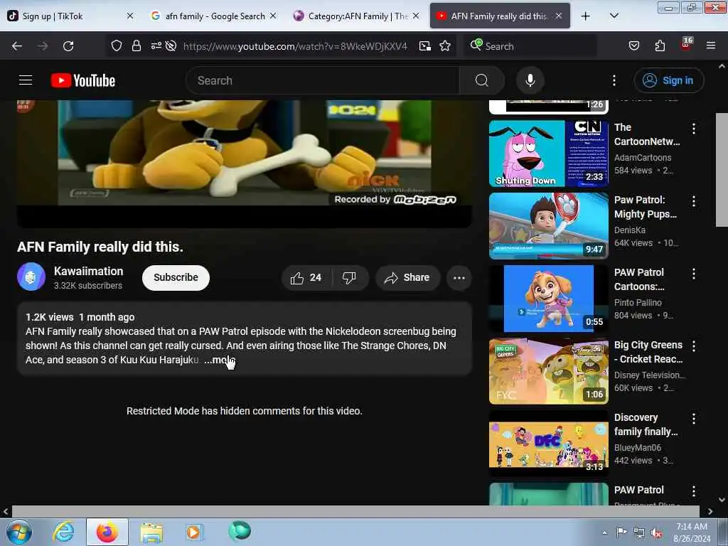Open options menu for Big City Greens video
The height and width of the screenshot is (546, 728).
point(694,346)
